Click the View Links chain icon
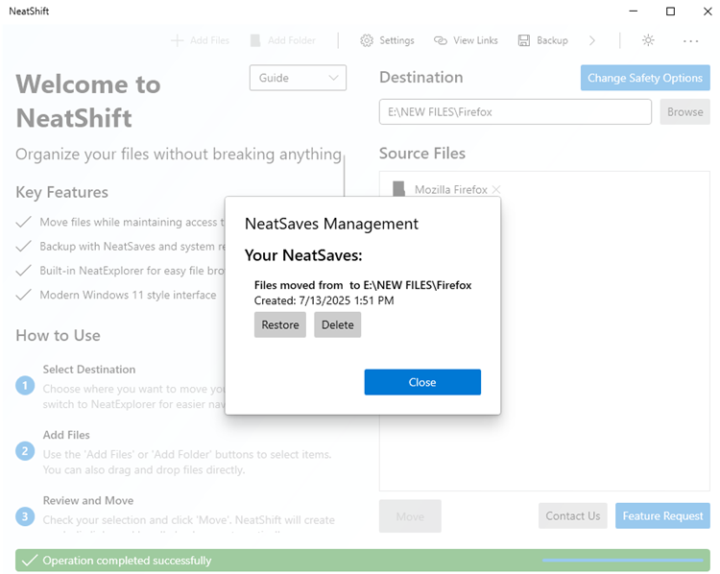This screenshot has height=574, width=720. [x=441, y=40]
